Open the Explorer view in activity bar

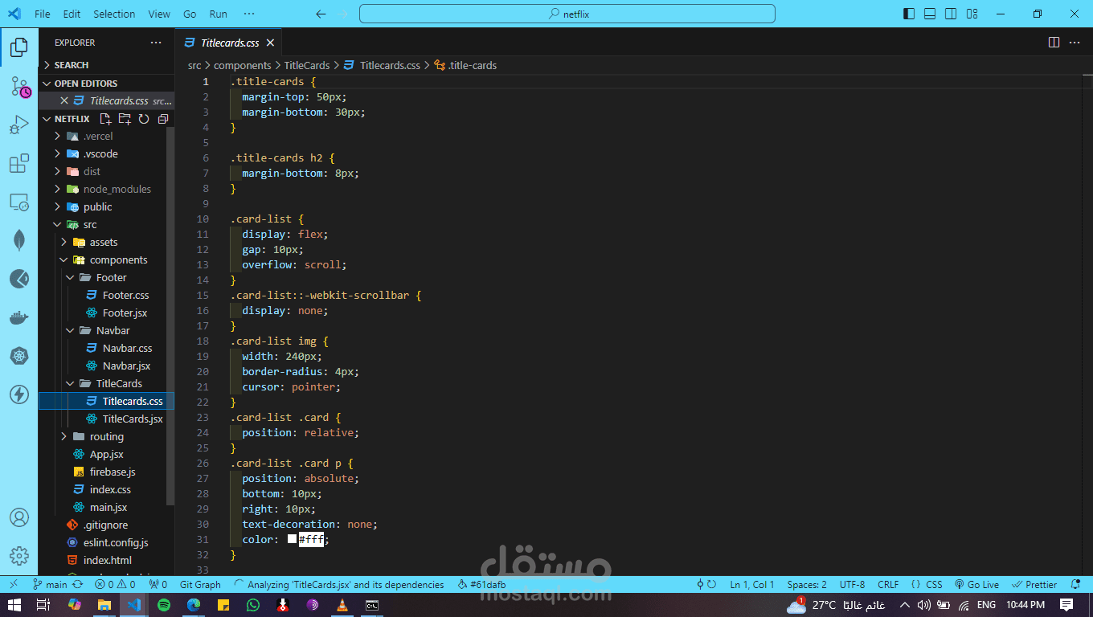coord(19,47)
